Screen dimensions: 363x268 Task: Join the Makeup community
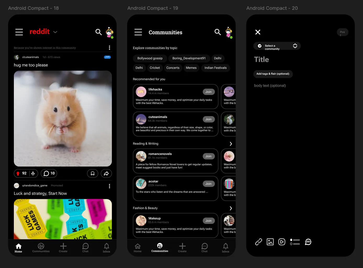coord(208,221)
